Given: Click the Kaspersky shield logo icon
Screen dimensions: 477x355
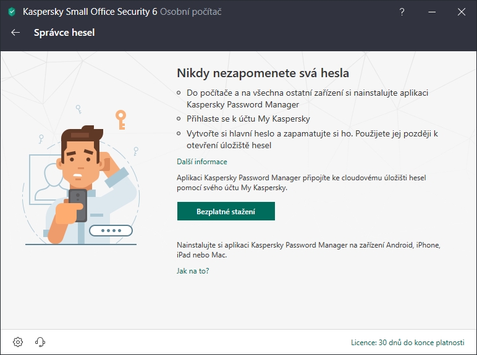Looking at the screenshot, I should (x=12, y=12).
